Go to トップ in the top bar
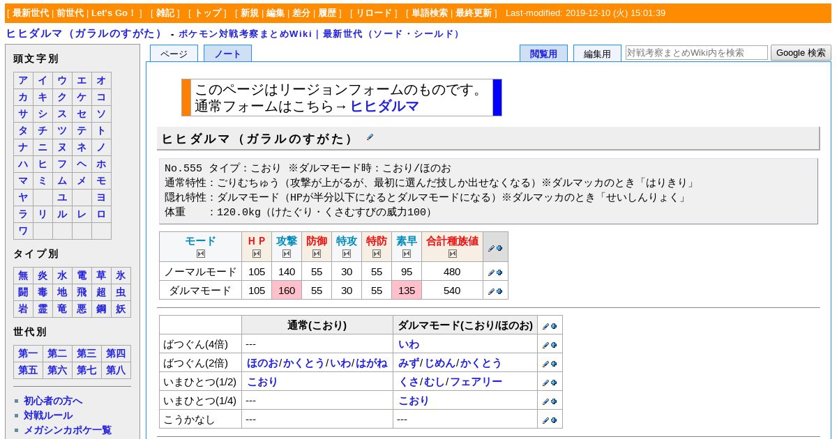This screenshot has width=837, height=439. [207, 13]
